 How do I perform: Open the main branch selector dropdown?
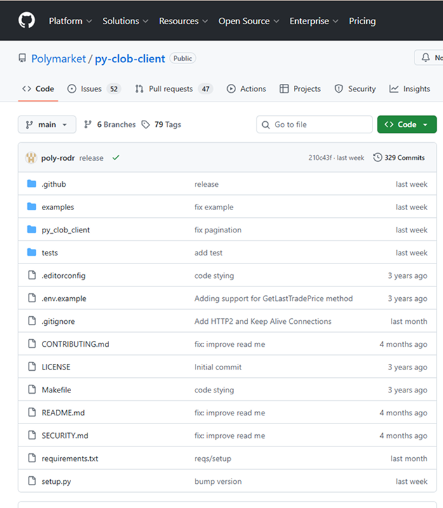[47, 124]
